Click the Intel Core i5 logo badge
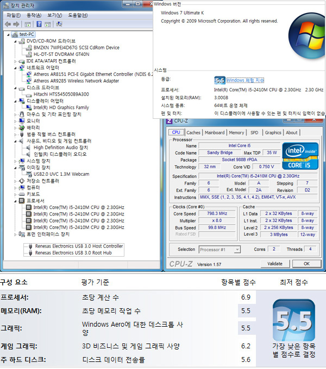Screen dimensions: 326x369 pyautogui.click(x=300, y=156)
